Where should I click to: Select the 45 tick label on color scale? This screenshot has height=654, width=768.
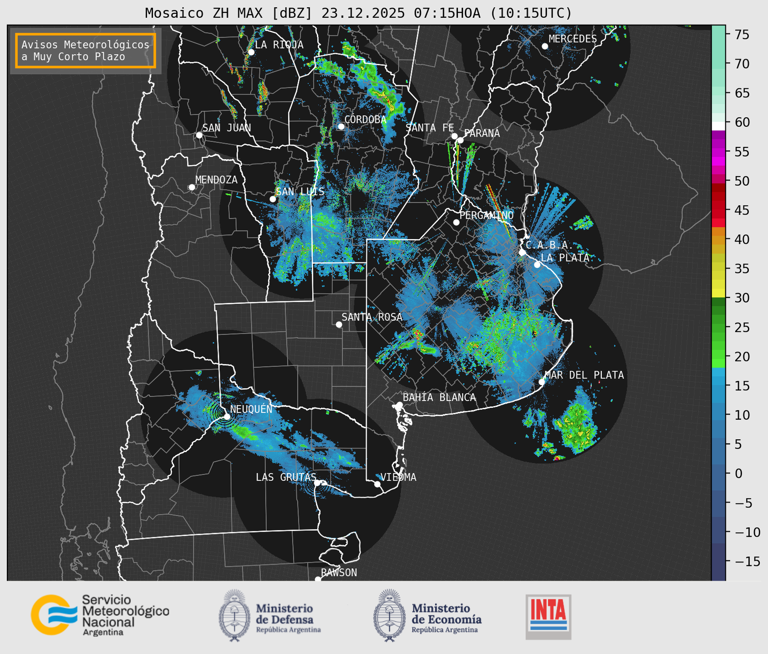pyautogui.click(x=742, y=210)
